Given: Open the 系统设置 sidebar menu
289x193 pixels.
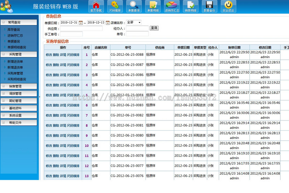Looking at the screenshot, I should tap(19, 115).
